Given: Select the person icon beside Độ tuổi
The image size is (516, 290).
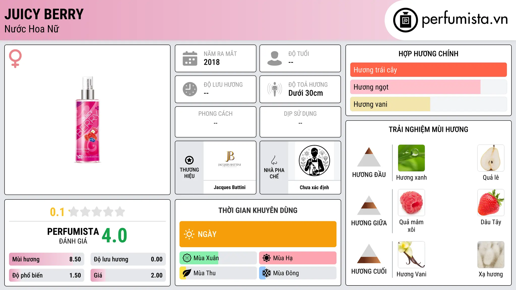Looking at the screenshot, I should point(275,58).
